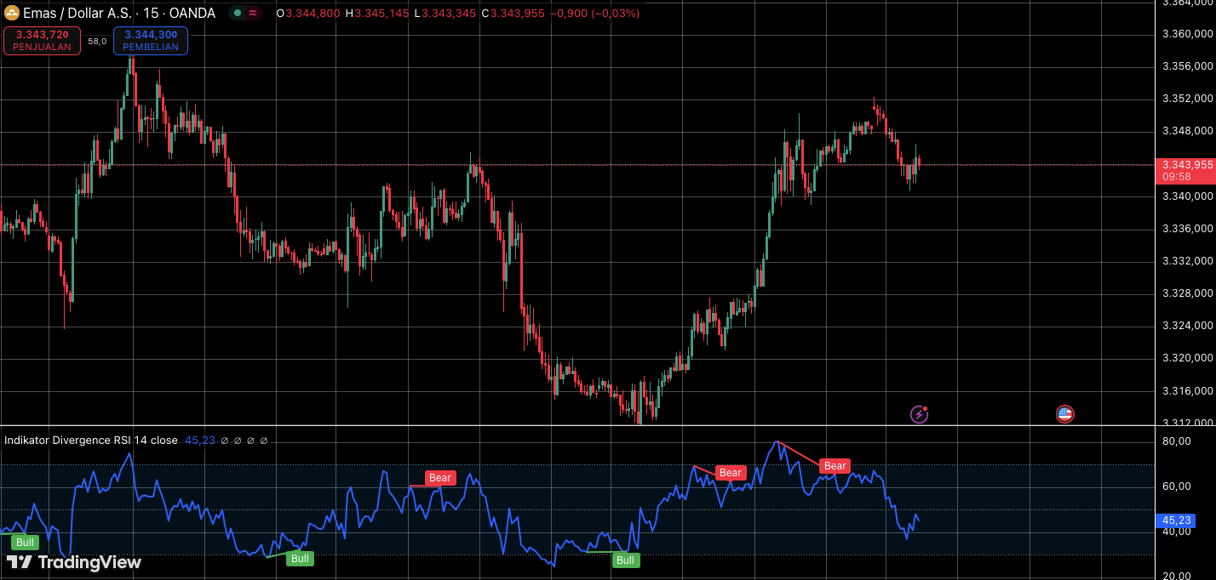Click the TradingView logo

[74, 562]
